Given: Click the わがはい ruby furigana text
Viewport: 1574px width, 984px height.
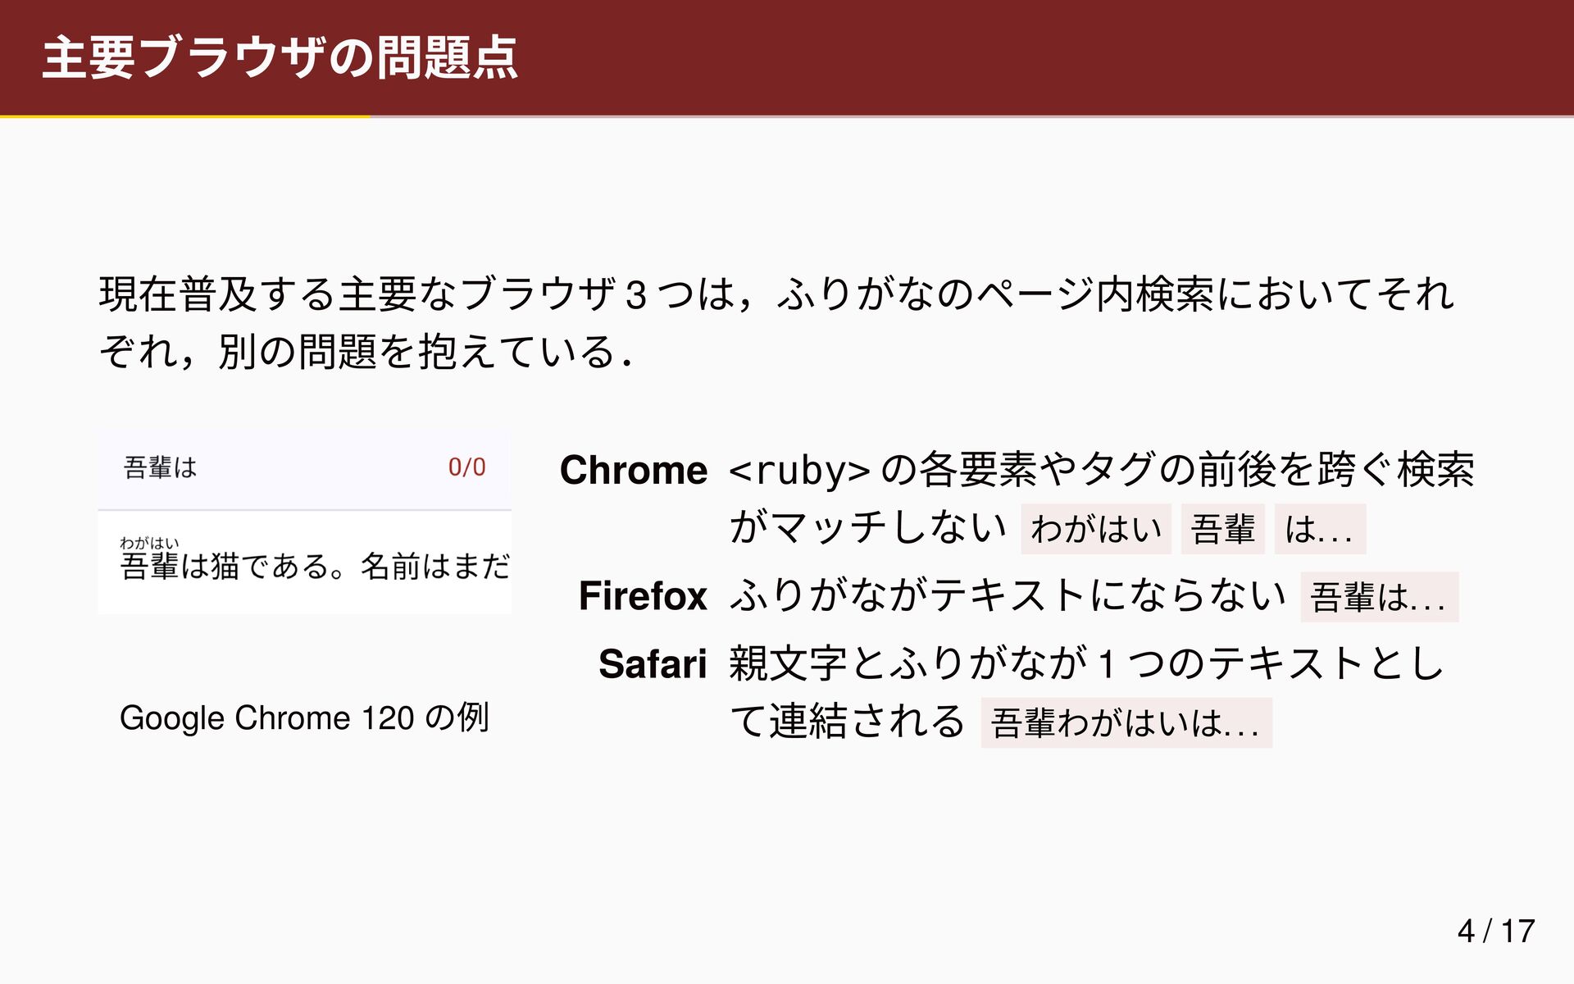Looking at the screenshot, I should click(x=149, y=543).
